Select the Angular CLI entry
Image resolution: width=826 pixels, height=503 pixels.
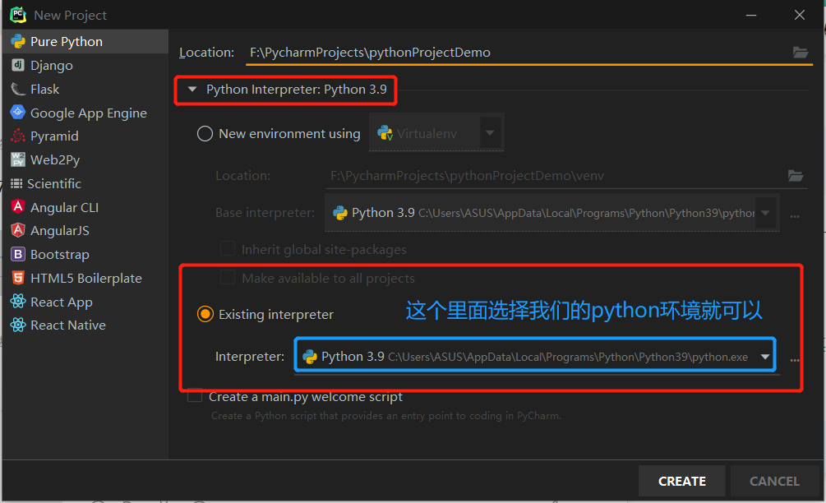pyautogui.click(x=85, y=207)
